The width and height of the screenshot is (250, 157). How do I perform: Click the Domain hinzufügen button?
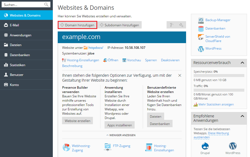tap(77, 25)
